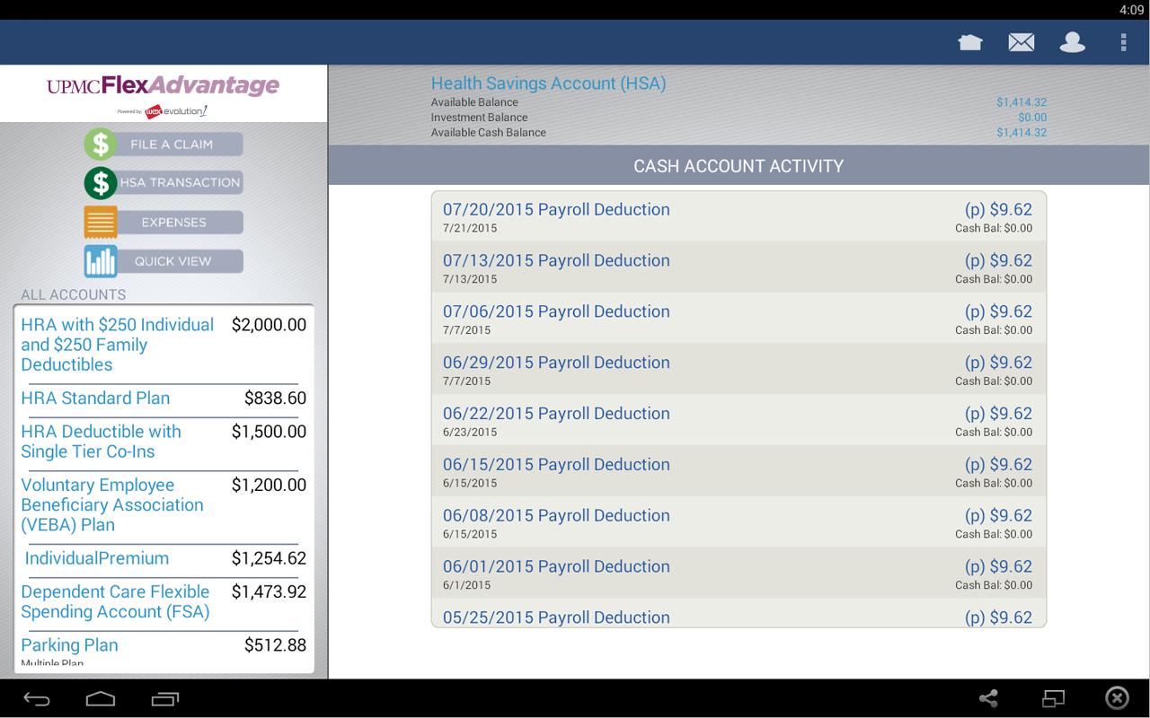
Task: Open the 07/20/2015 Payroll Deduction entry
Action: click(739, 216)
